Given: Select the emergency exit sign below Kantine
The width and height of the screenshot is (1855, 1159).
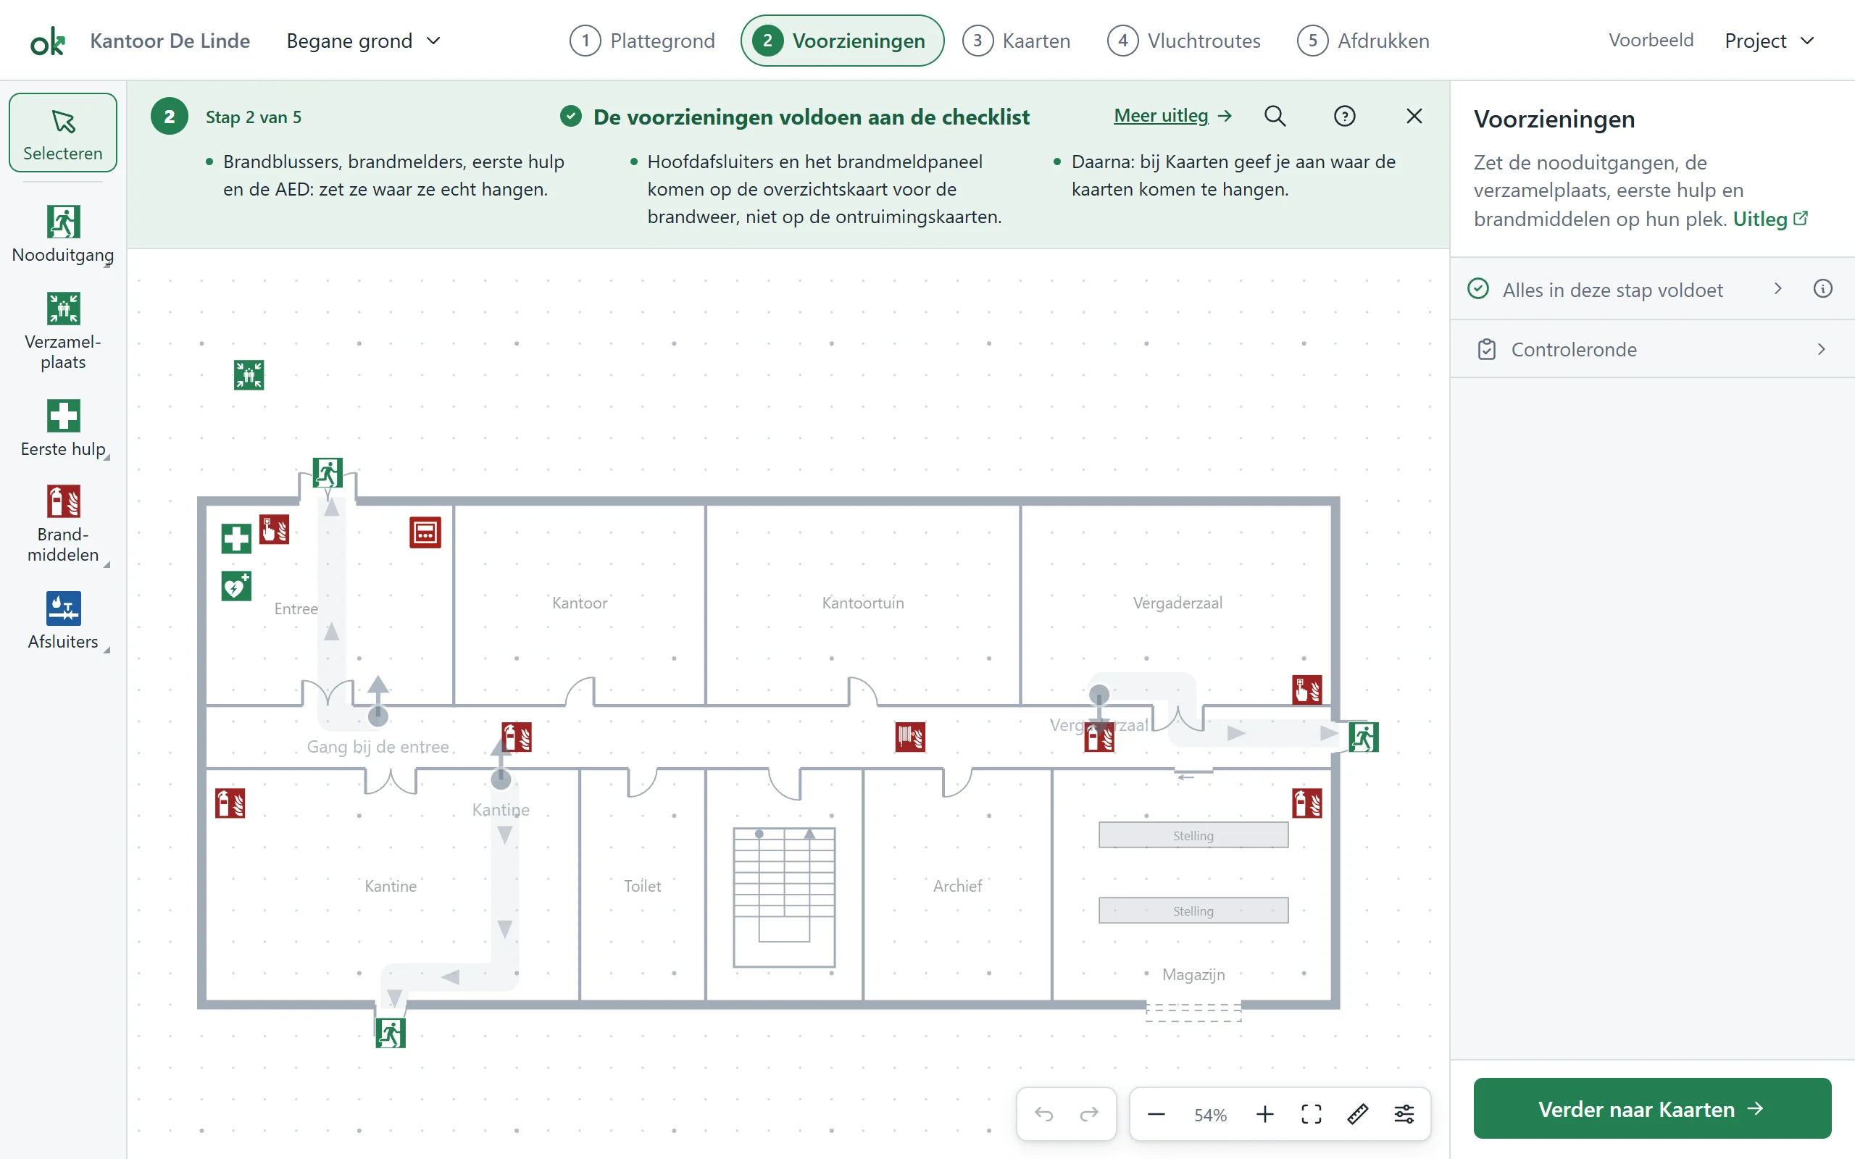Looking at the screenshot, I should coord(390,1033).
